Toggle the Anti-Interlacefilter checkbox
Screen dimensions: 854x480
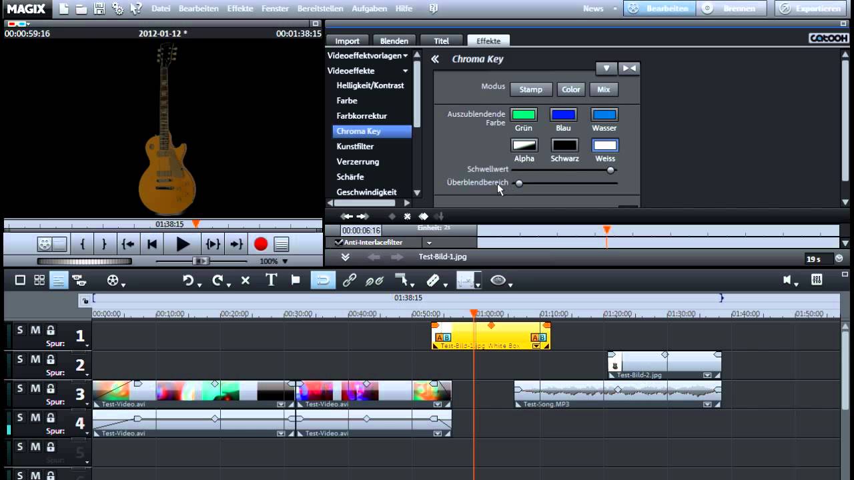pyautogui.click(x=339, y=243)
